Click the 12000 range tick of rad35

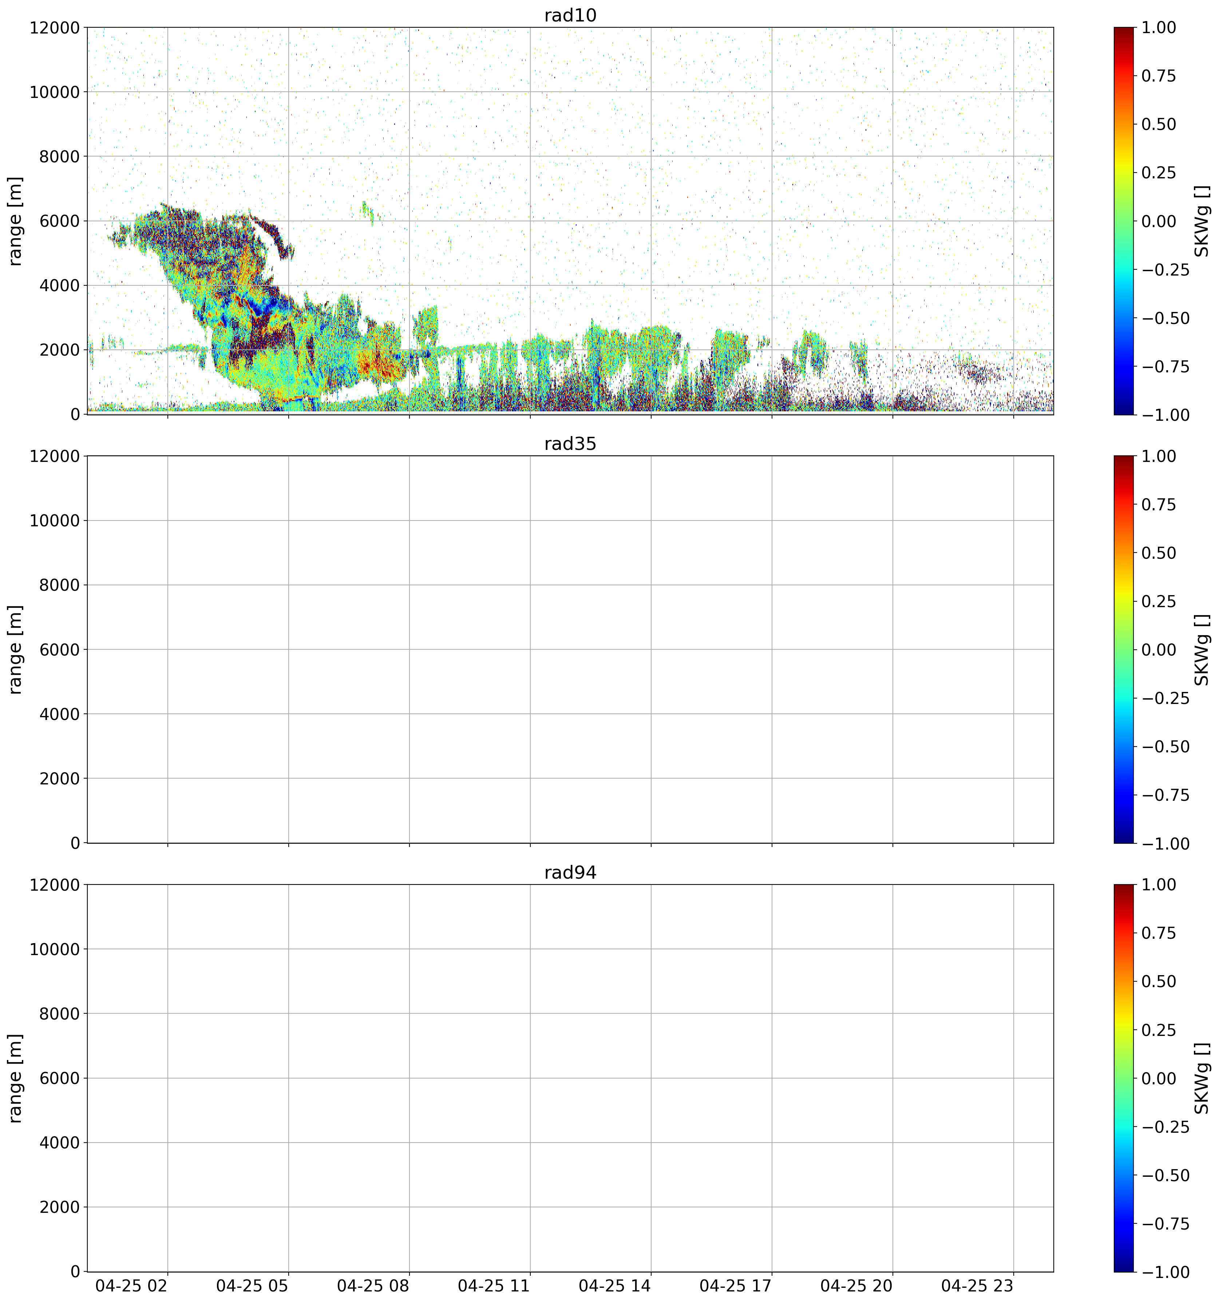tap(54, 456)
